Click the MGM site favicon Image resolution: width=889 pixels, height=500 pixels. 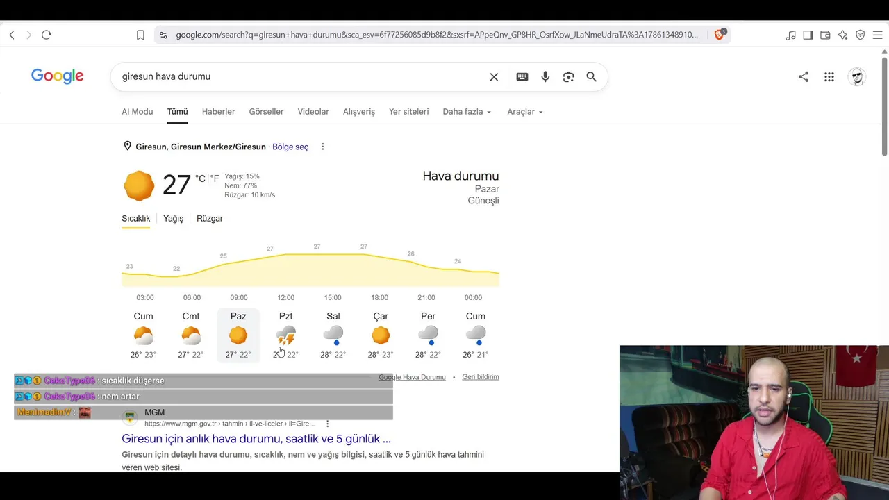[130, 417]
